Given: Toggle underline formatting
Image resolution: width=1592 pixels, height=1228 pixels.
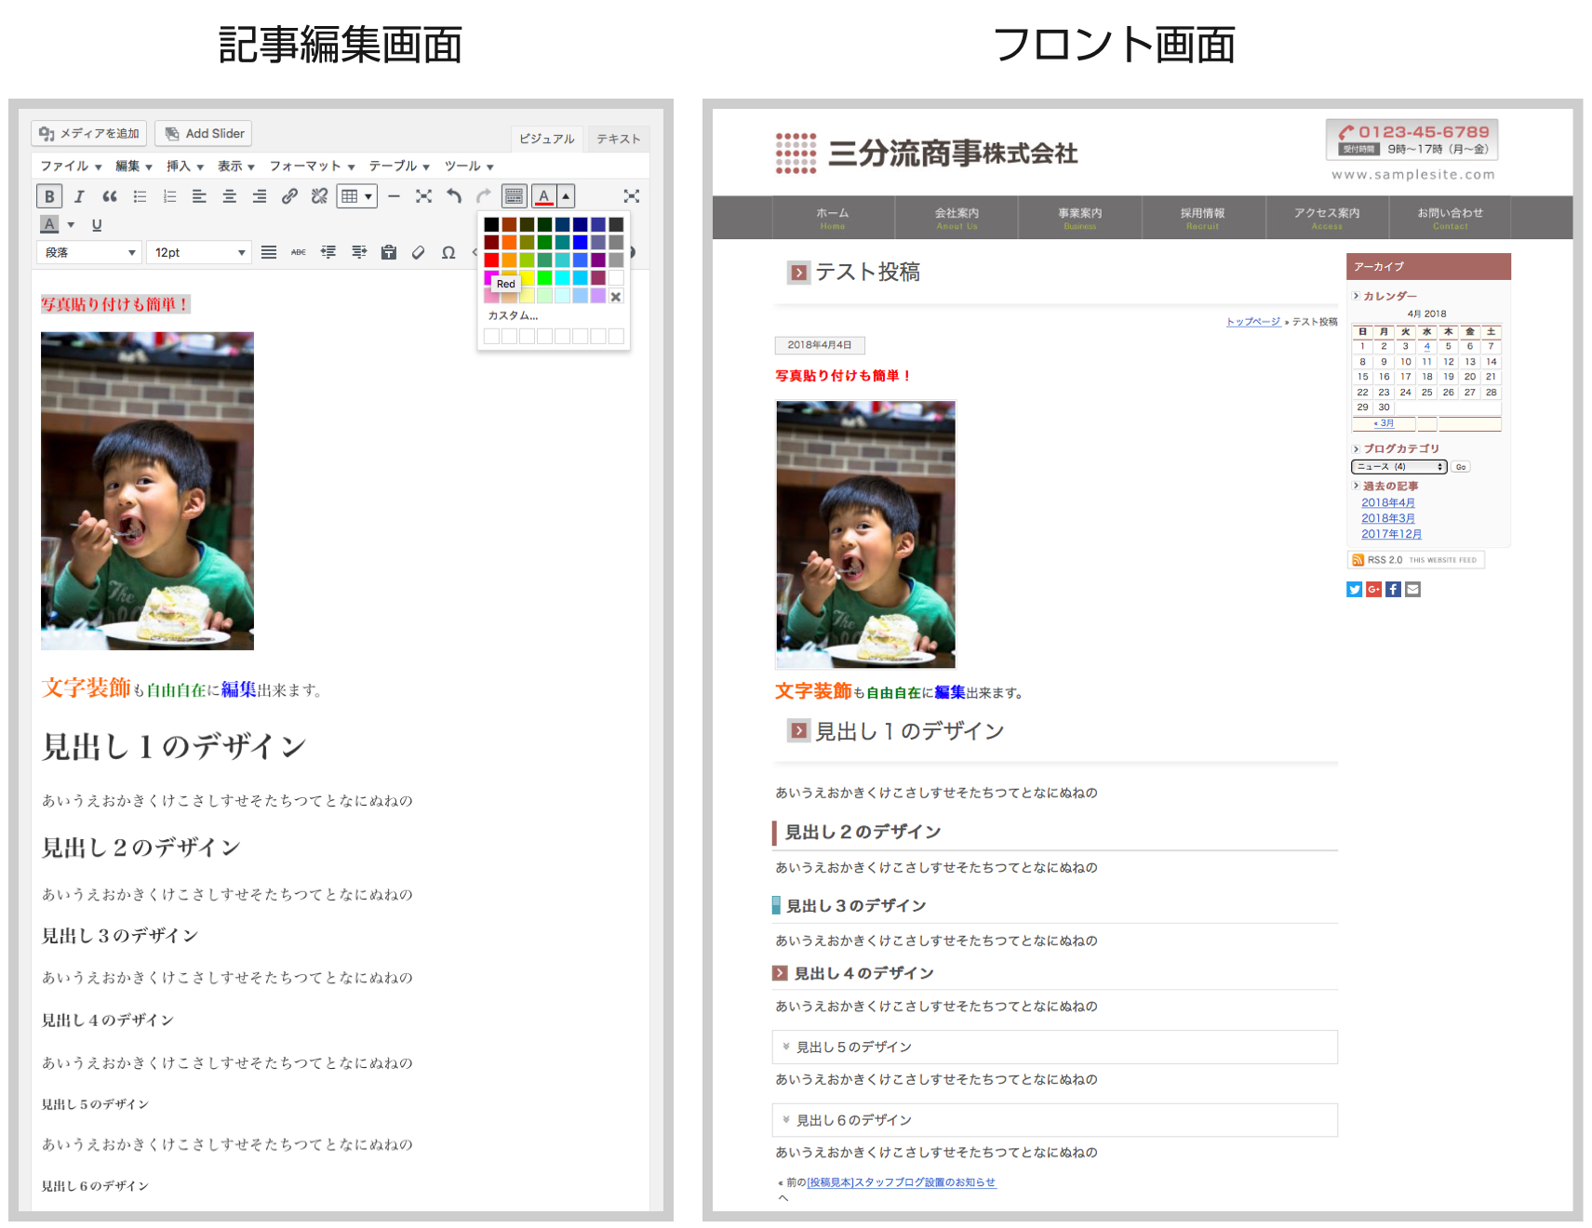Looking at the screenshot, I should [x=97, y=224].
